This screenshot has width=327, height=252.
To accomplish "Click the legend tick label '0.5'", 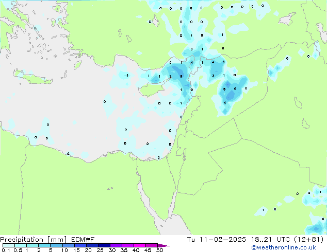I will point(18,250).
